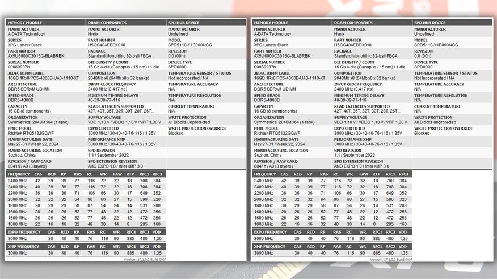Click the '1000 MHz' row in right timing table

pos(332,224)
